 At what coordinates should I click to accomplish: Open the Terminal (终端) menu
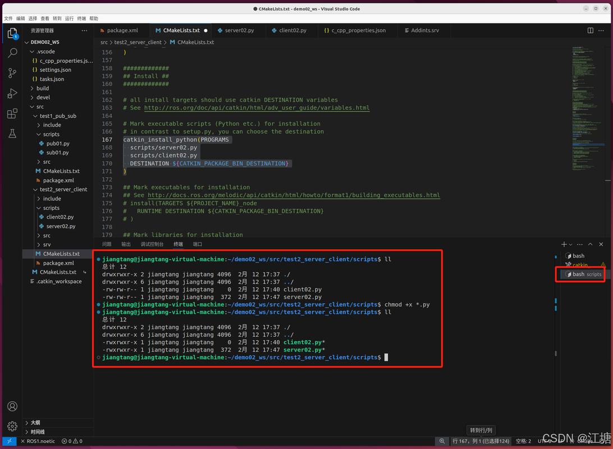[x=81, y=19]
